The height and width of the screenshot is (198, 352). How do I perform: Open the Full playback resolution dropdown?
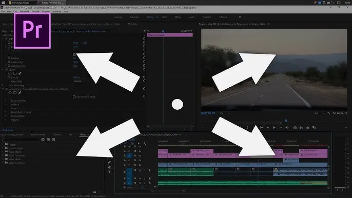pos(320,113)
